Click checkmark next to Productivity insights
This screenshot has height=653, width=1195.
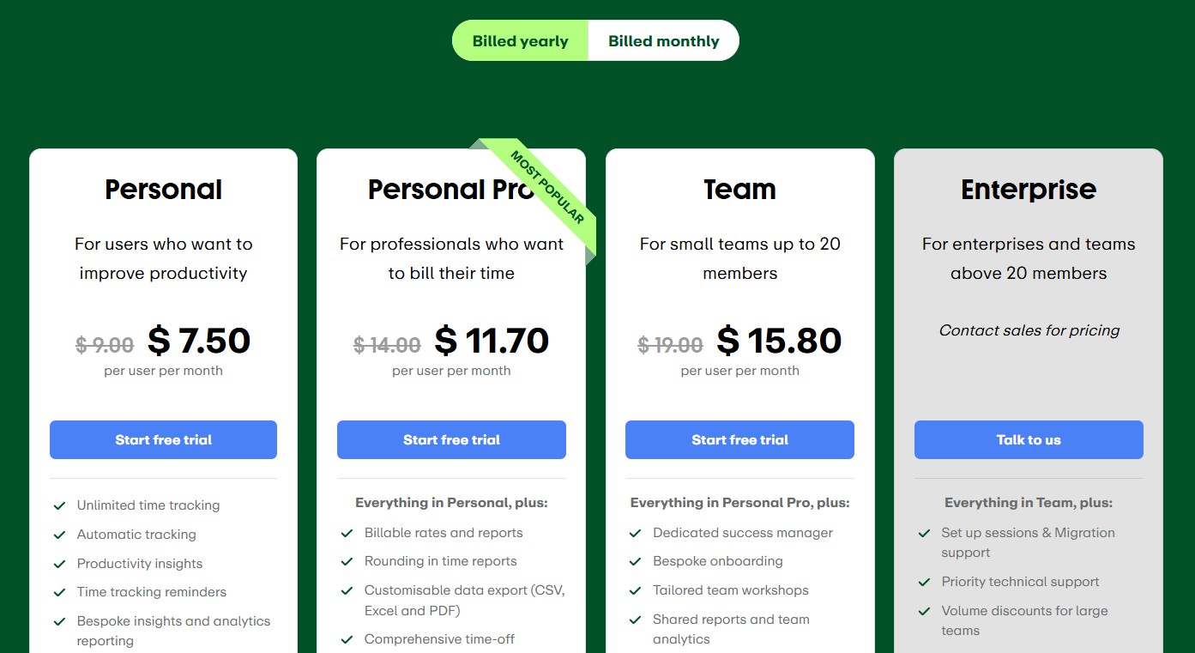click(60, 564)
